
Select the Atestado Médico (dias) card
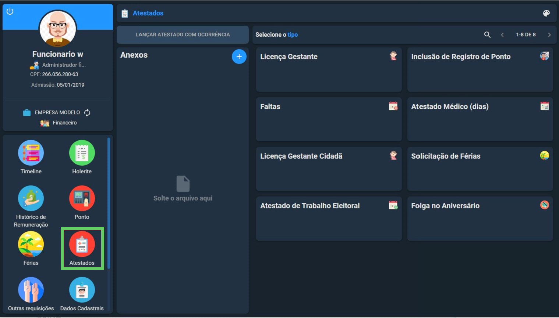click(480, 119)
